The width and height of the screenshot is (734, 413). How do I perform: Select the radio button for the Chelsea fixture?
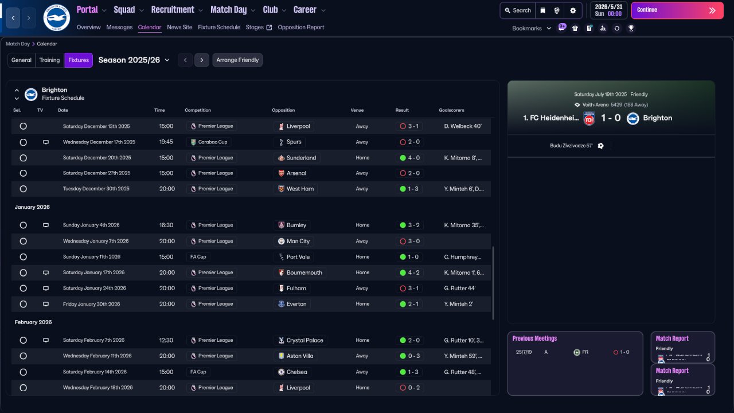point(23,372)
